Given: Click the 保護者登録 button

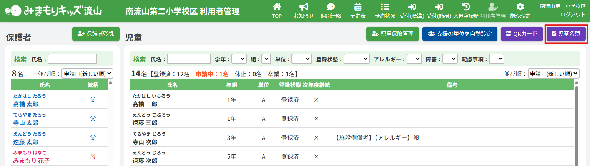Looking at the screenshot, I should 96,34.
